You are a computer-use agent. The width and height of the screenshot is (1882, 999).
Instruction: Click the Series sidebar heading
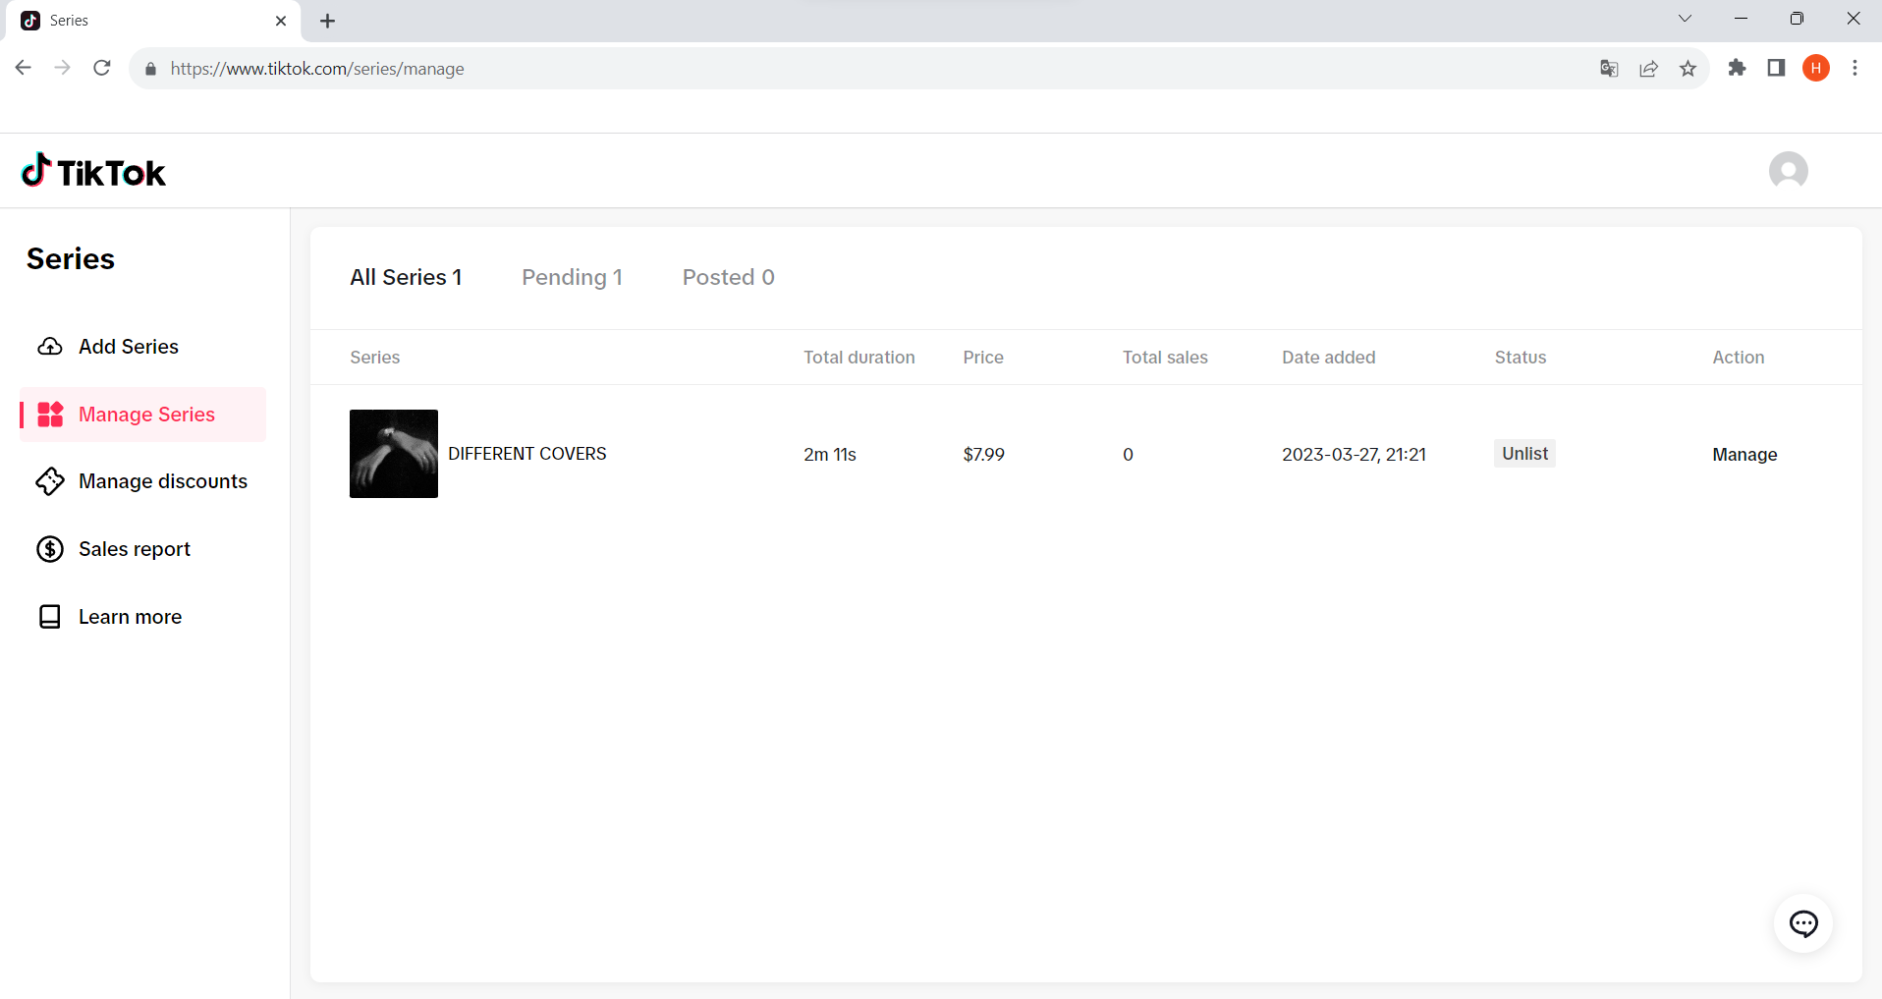71,258
